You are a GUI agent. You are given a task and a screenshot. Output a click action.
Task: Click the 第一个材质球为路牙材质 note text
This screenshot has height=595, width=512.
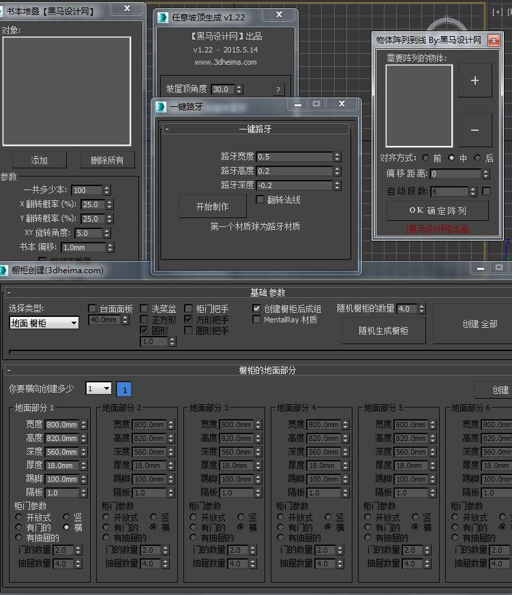pyautogui.click(x=255, y=226)
